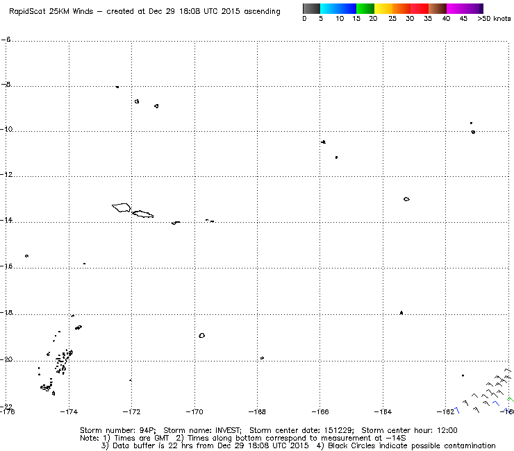Click the -170 longitude axis label
The image size is (514, 451).
(194, 411)
